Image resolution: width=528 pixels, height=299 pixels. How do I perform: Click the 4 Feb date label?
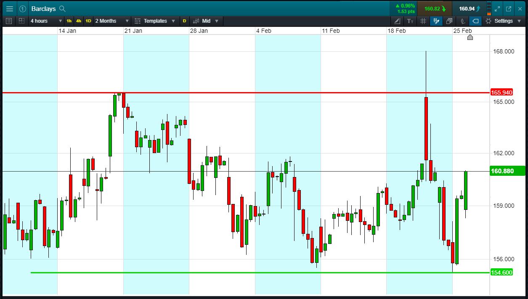(x=264, y=31)
